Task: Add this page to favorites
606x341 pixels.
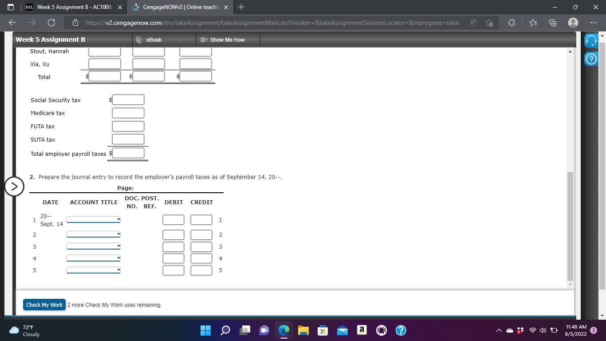Action: 489,23
